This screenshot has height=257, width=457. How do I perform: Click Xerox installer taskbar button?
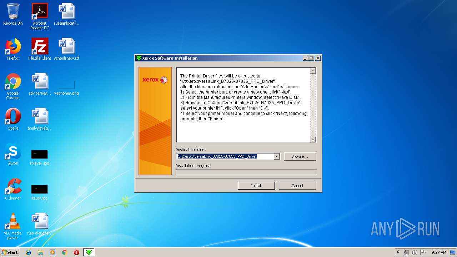[89, 252]
